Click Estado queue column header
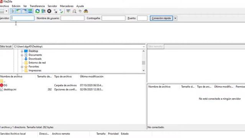245x138 pixels. (x=125, y=134)
